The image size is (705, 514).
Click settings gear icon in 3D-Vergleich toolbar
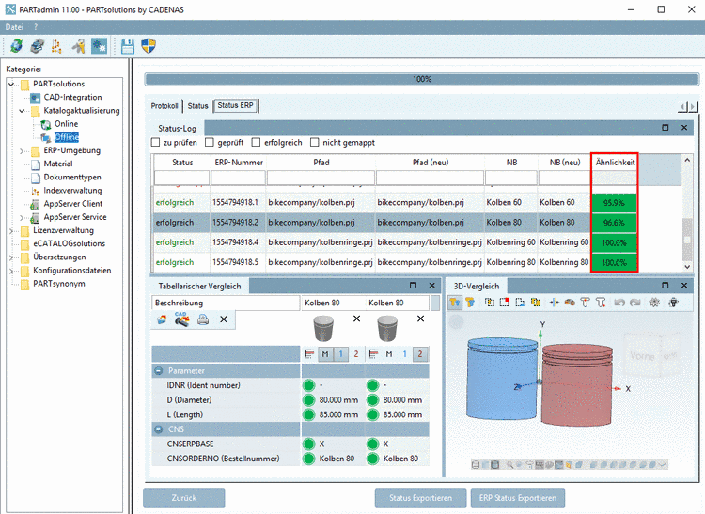coord(654,303)
